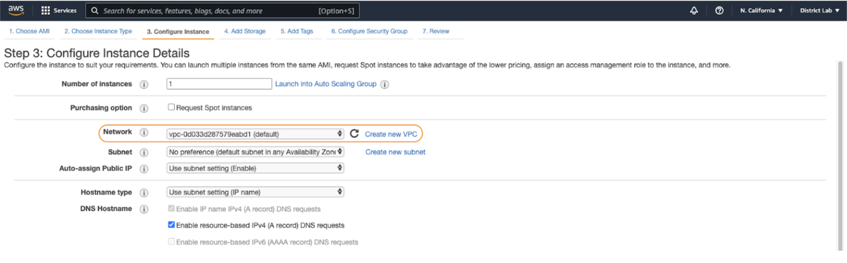This screenshot has height=263, width=847.
Task: Click the Number of instances field
Action: click(x=219, y=84)
